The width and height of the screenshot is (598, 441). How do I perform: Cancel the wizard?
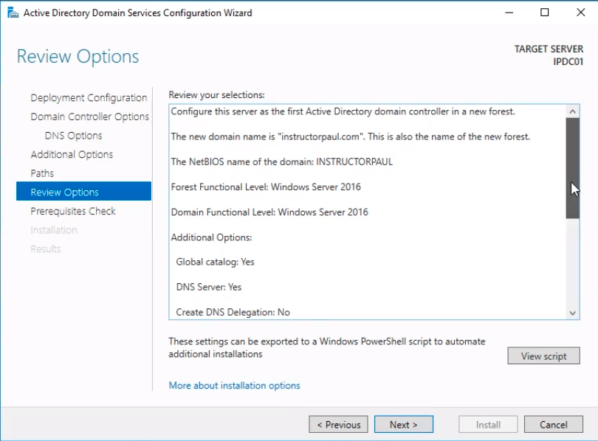(x=554, y=424)
